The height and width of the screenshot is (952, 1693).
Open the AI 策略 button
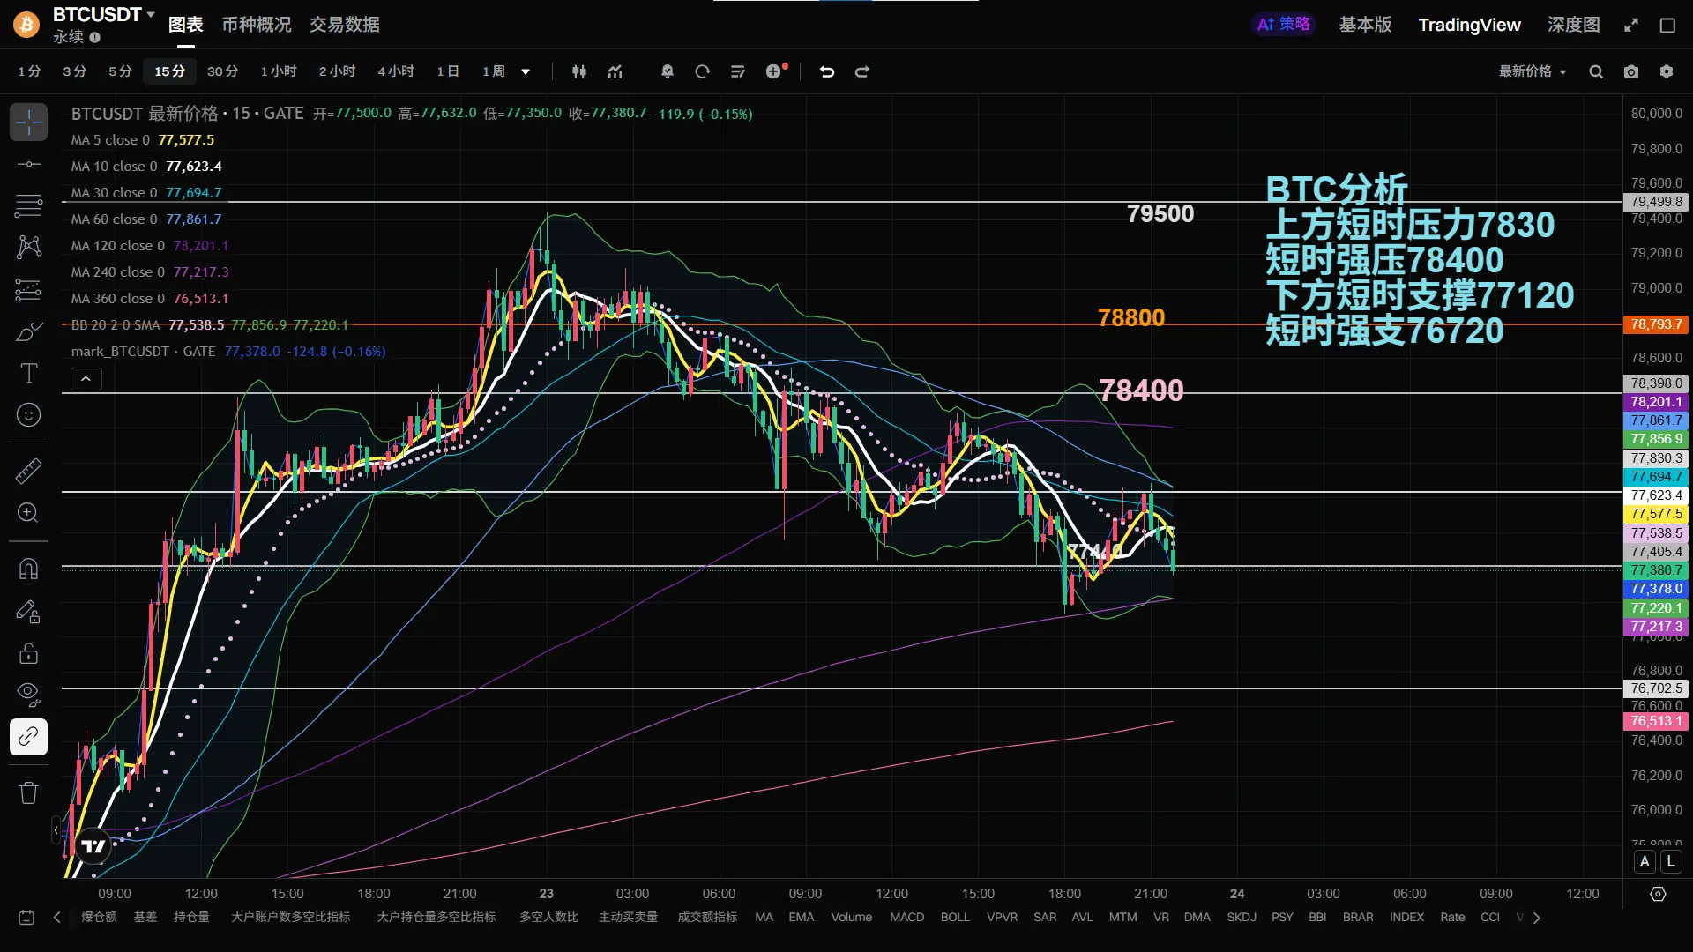(x=1283, y=25)
